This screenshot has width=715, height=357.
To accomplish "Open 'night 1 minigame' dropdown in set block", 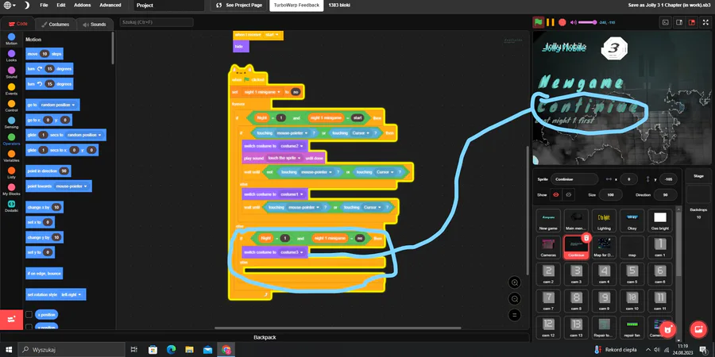I will [x=262, y=92].
